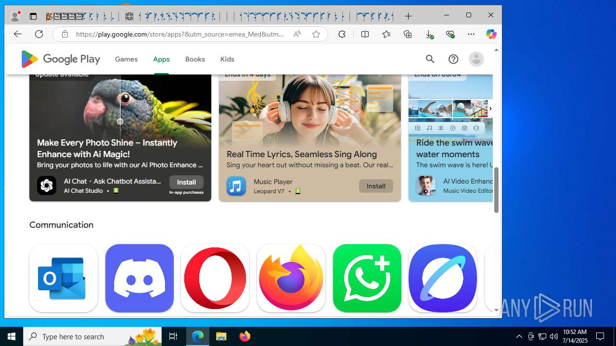Show hidden system tray icons
616x346 pixels.
pos(519,336)
